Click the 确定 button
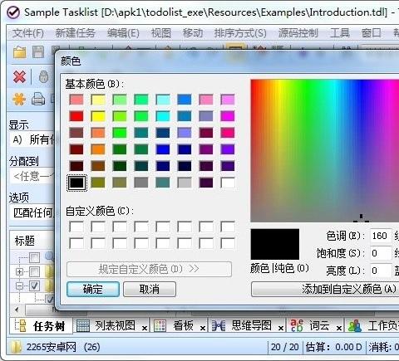 pyautogui.click(x=93, y=290)
